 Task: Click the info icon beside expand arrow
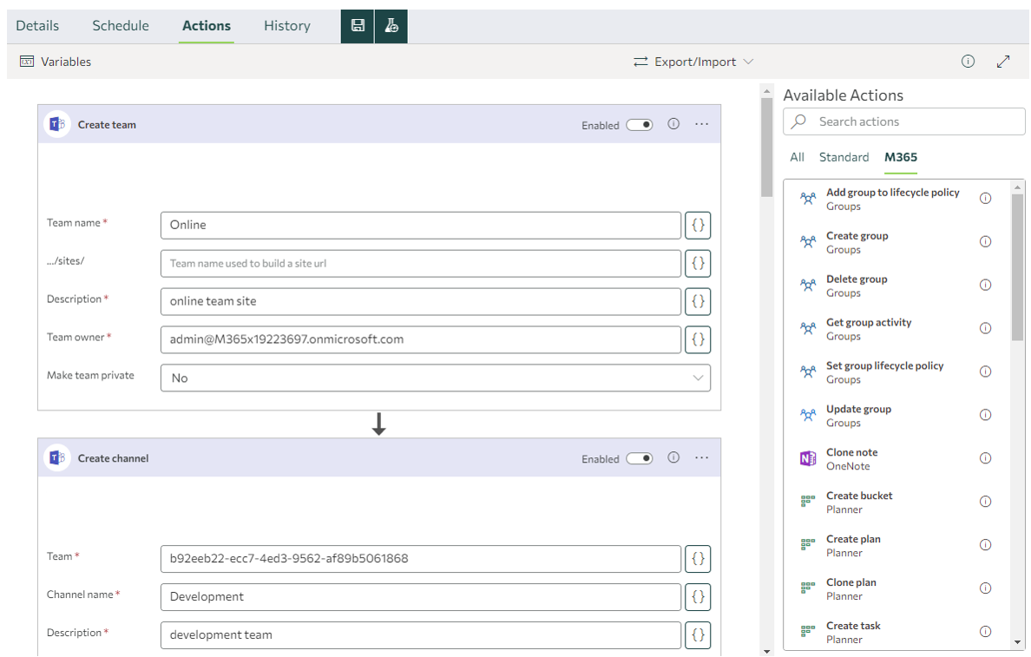pyautogui.click(x=968, y=61)
